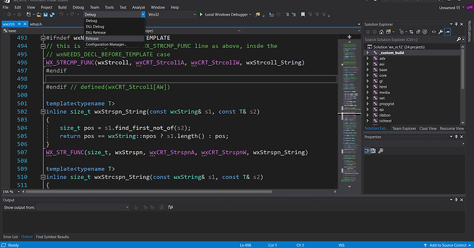Screen dimensions: 474x248
Task: Click the Alphabetical sort icon in Properties panel
Action: pos(373,151)
